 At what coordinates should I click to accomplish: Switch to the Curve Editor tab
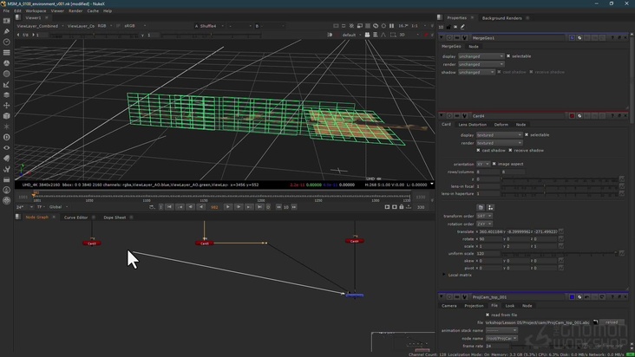75,217
